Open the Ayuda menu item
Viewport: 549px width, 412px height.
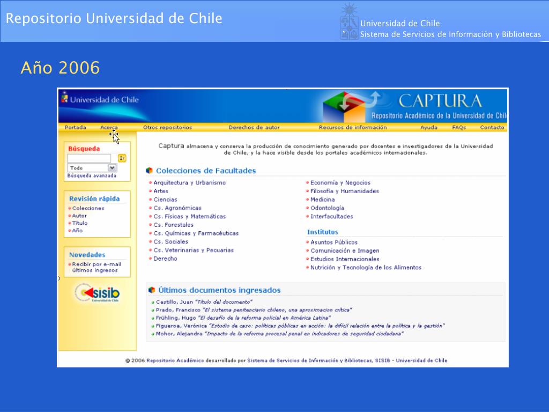click(x=429, y=128)
